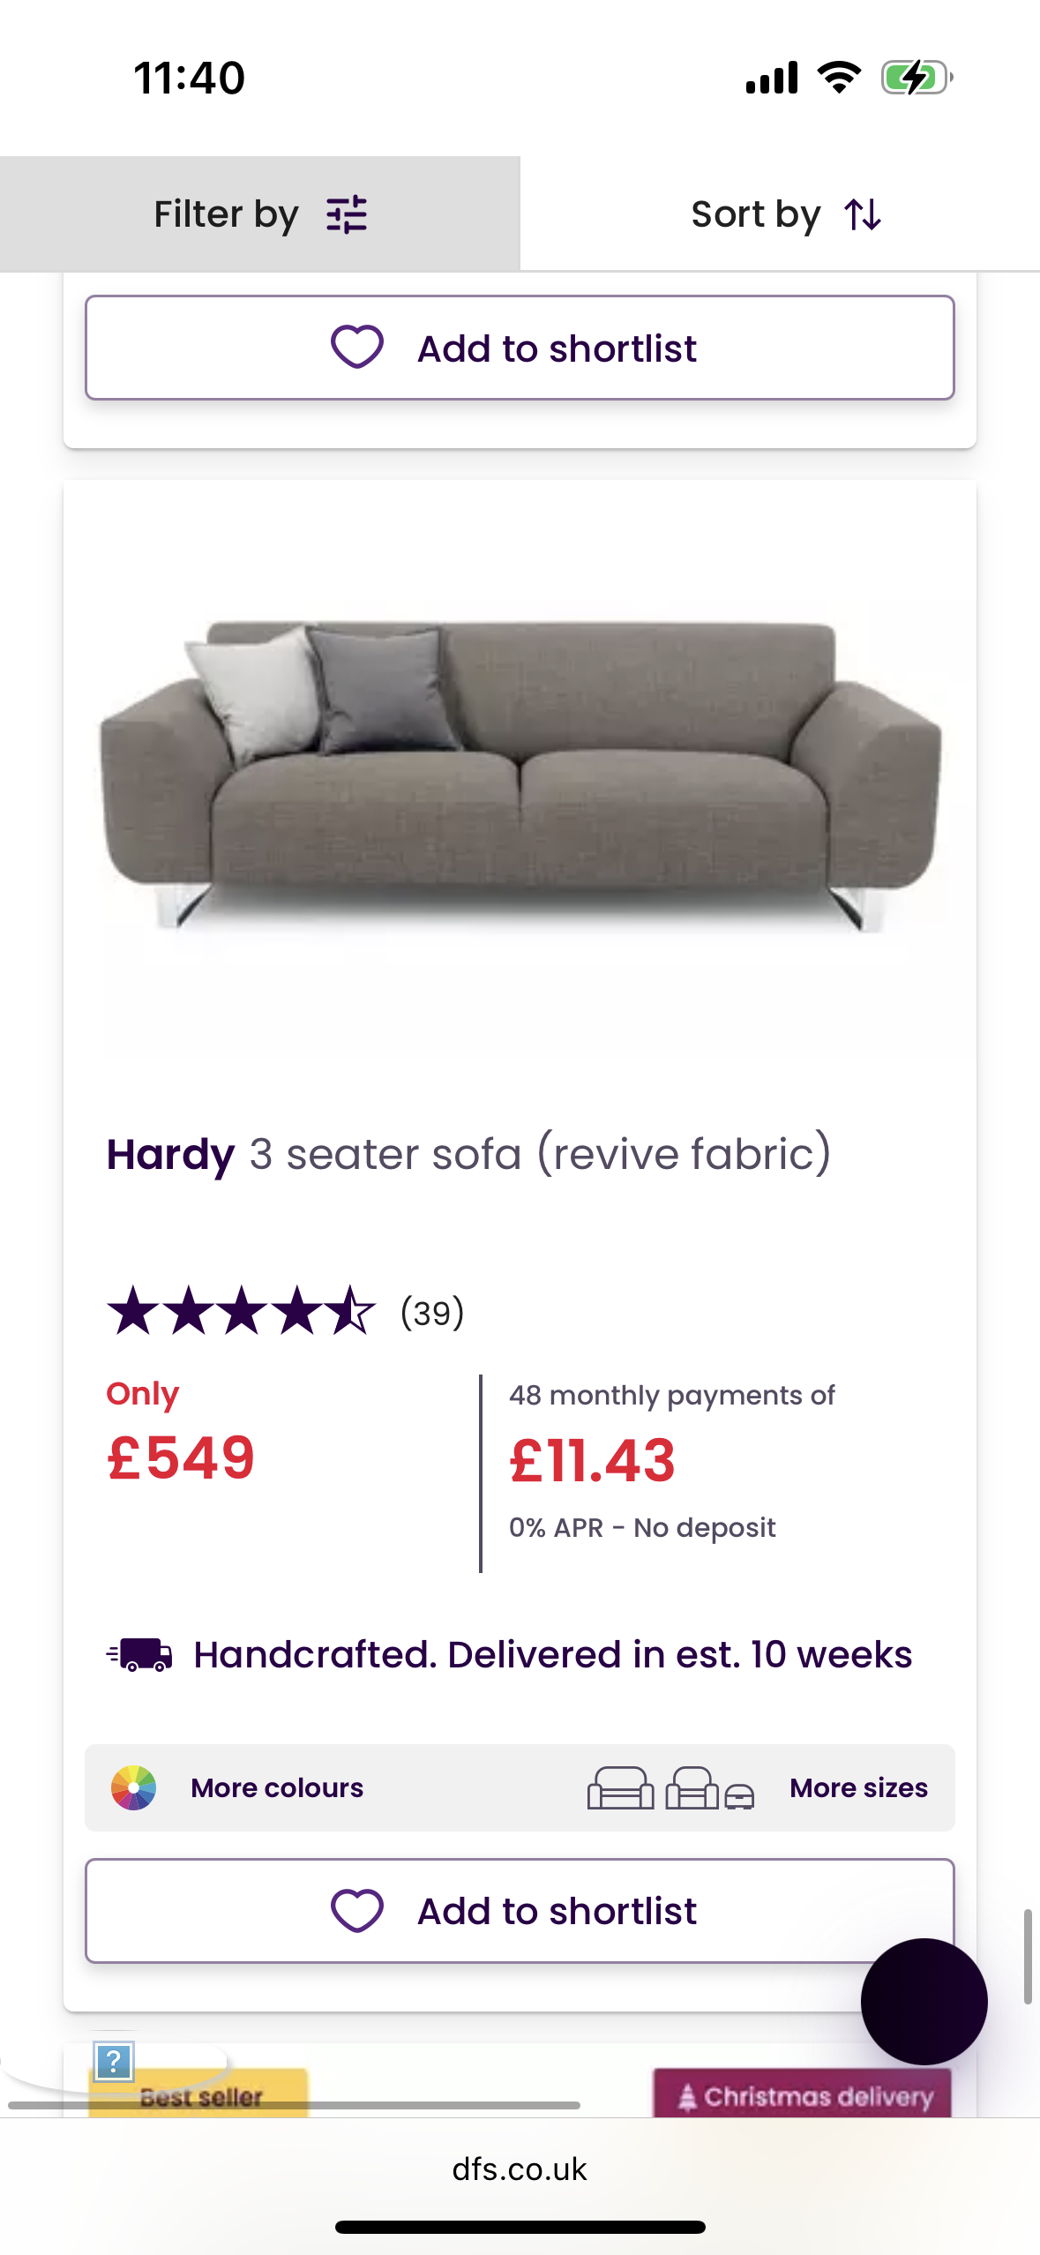The width and height of the screenshot is (1040, 2255).
Task: Tap the star rating for Hardy sofa
Action: pos(241,1311)
